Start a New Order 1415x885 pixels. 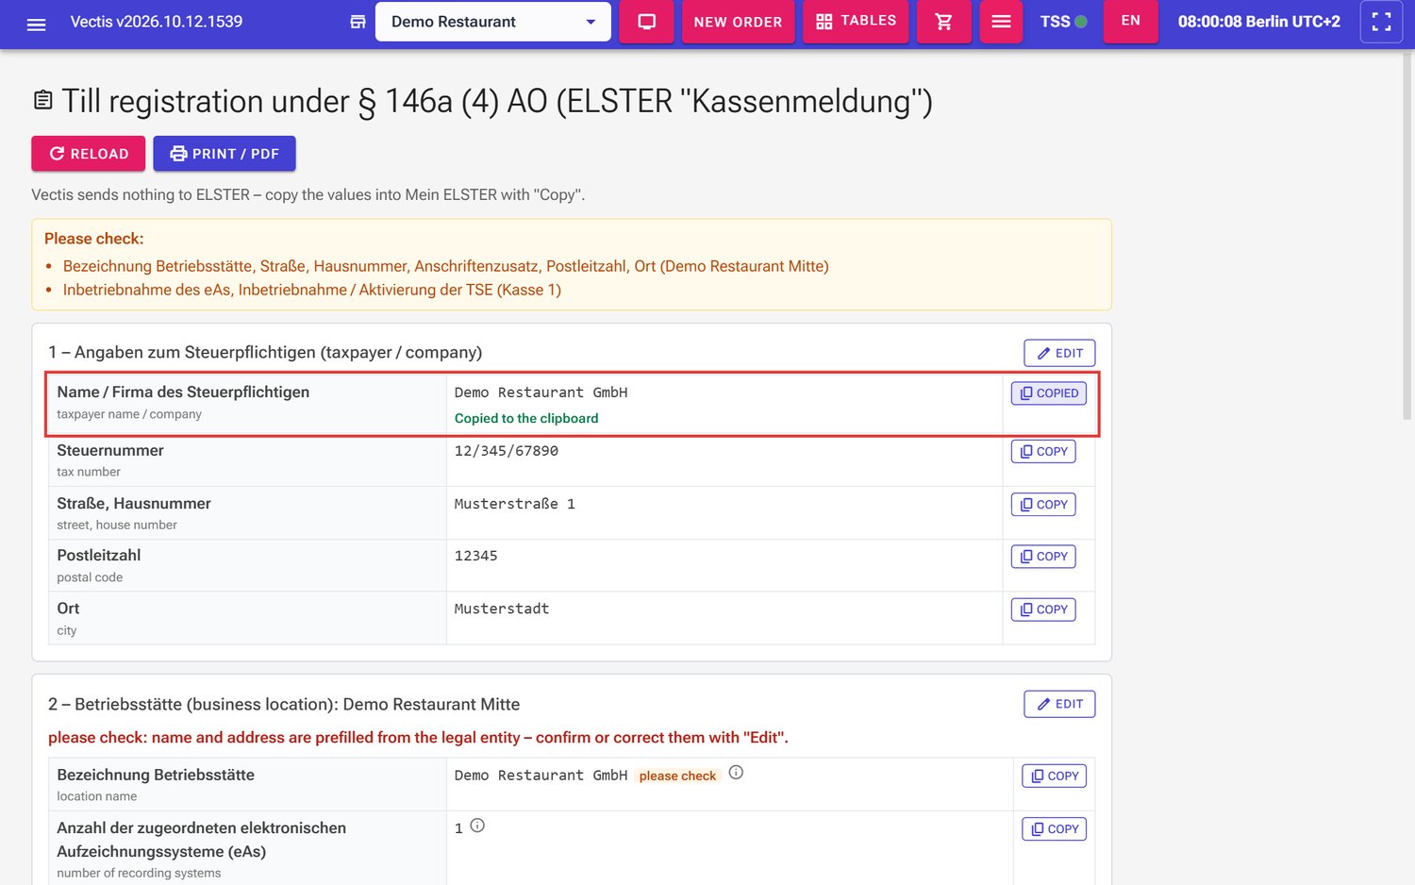[x=738, y=22]
